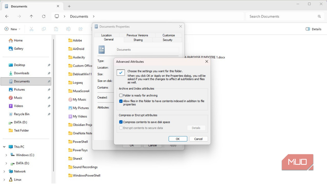Open the New dropdown menu

(x=13, y=29)
